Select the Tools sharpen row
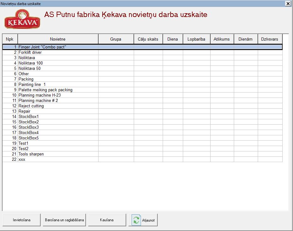Viewport: 293px width, 231px height. [142, 154]
